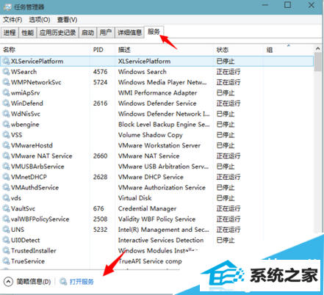Click the gear icon beside WdNisSvc
The image size is (324, 295).
pos(6,114)
